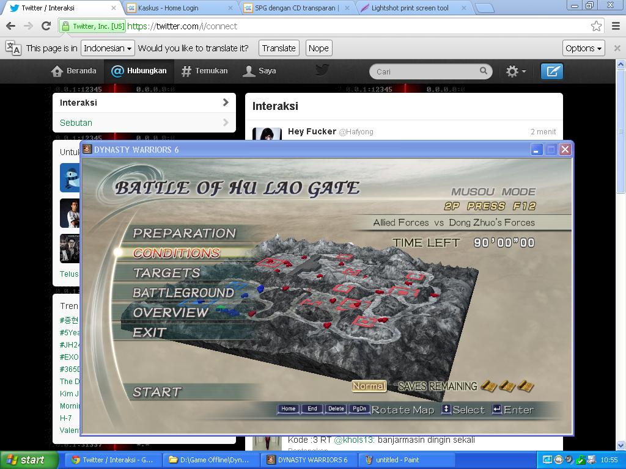This screenshot has height=469, width=626.
Task: Choose PREPARATION in game menu
Action: click(184, 233)
